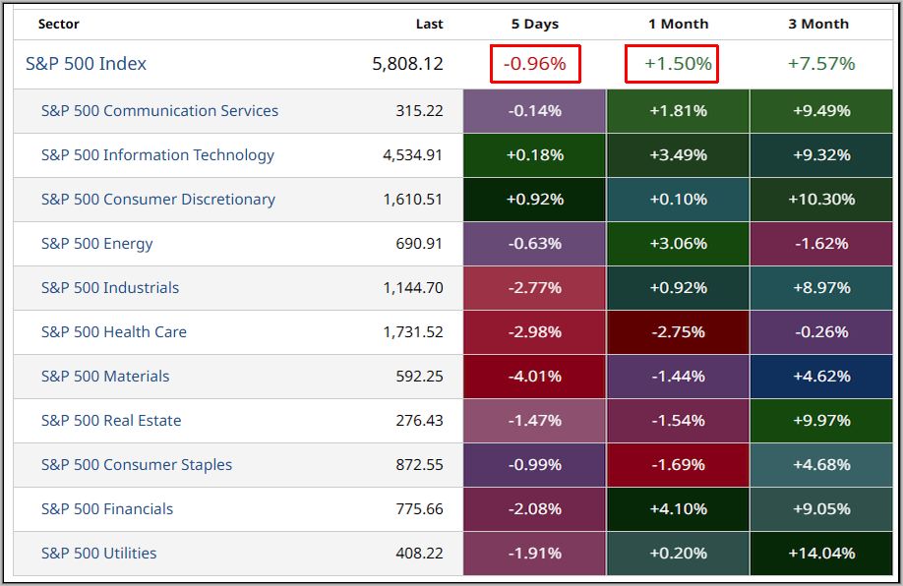The image size is (903, 586).
Task: Select S&P 500 Consumer Discretionary row link
Action: click(157, 200)
